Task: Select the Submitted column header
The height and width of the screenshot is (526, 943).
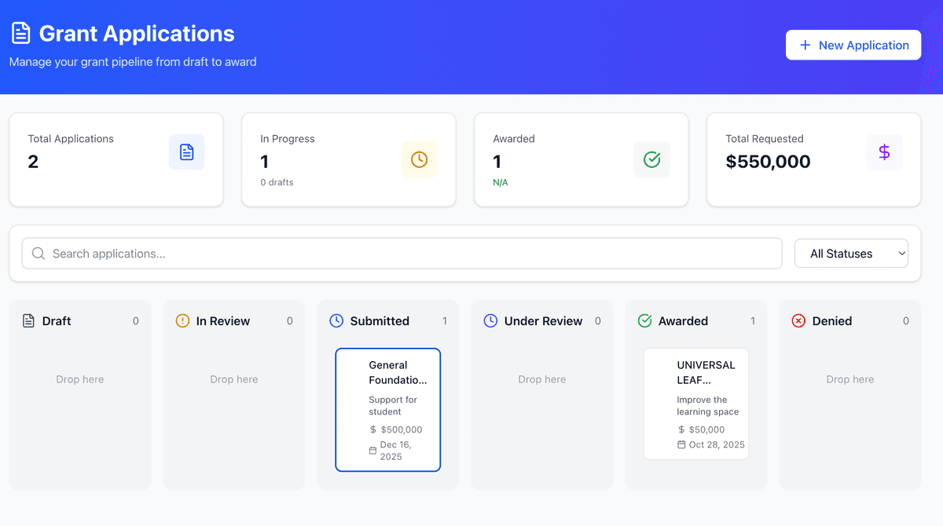Action: [x=380, y=321]
